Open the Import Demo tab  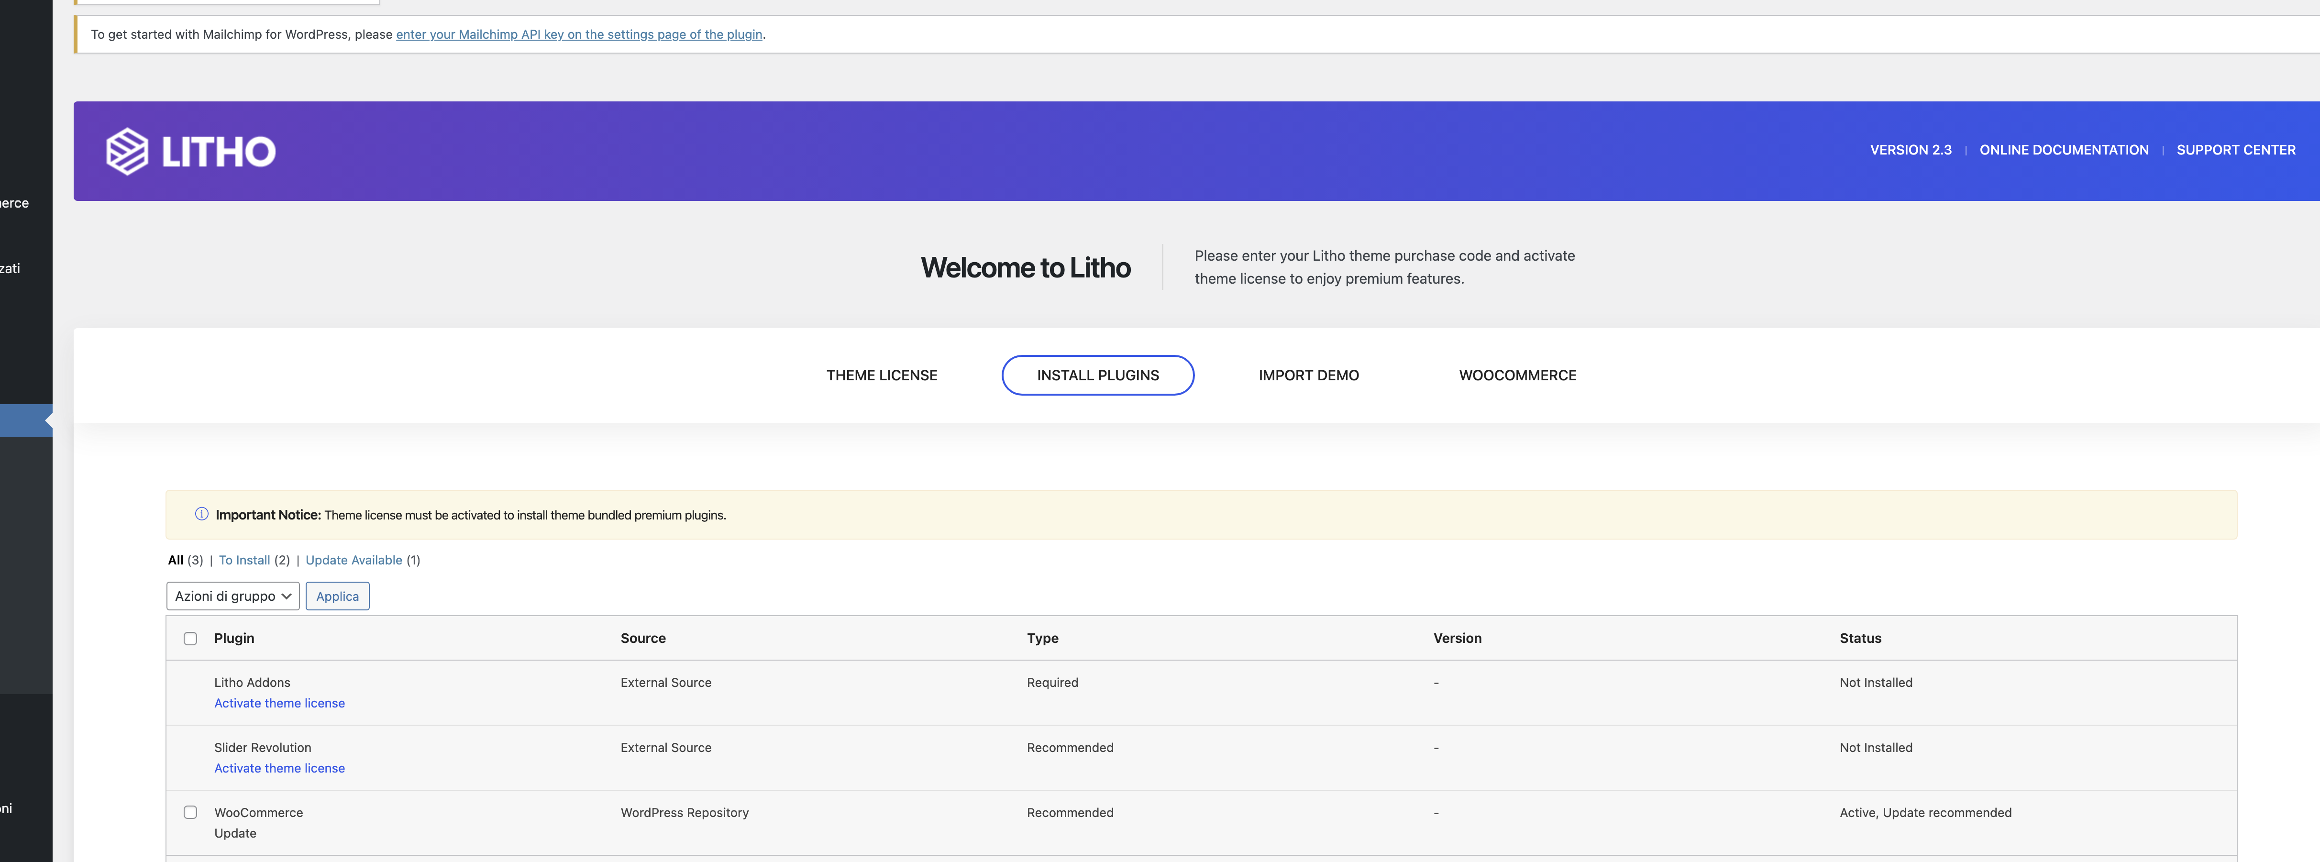tap(1308, 376)
